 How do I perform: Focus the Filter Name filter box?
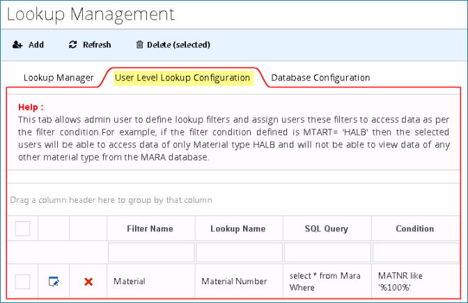click(x=151, y=252)
